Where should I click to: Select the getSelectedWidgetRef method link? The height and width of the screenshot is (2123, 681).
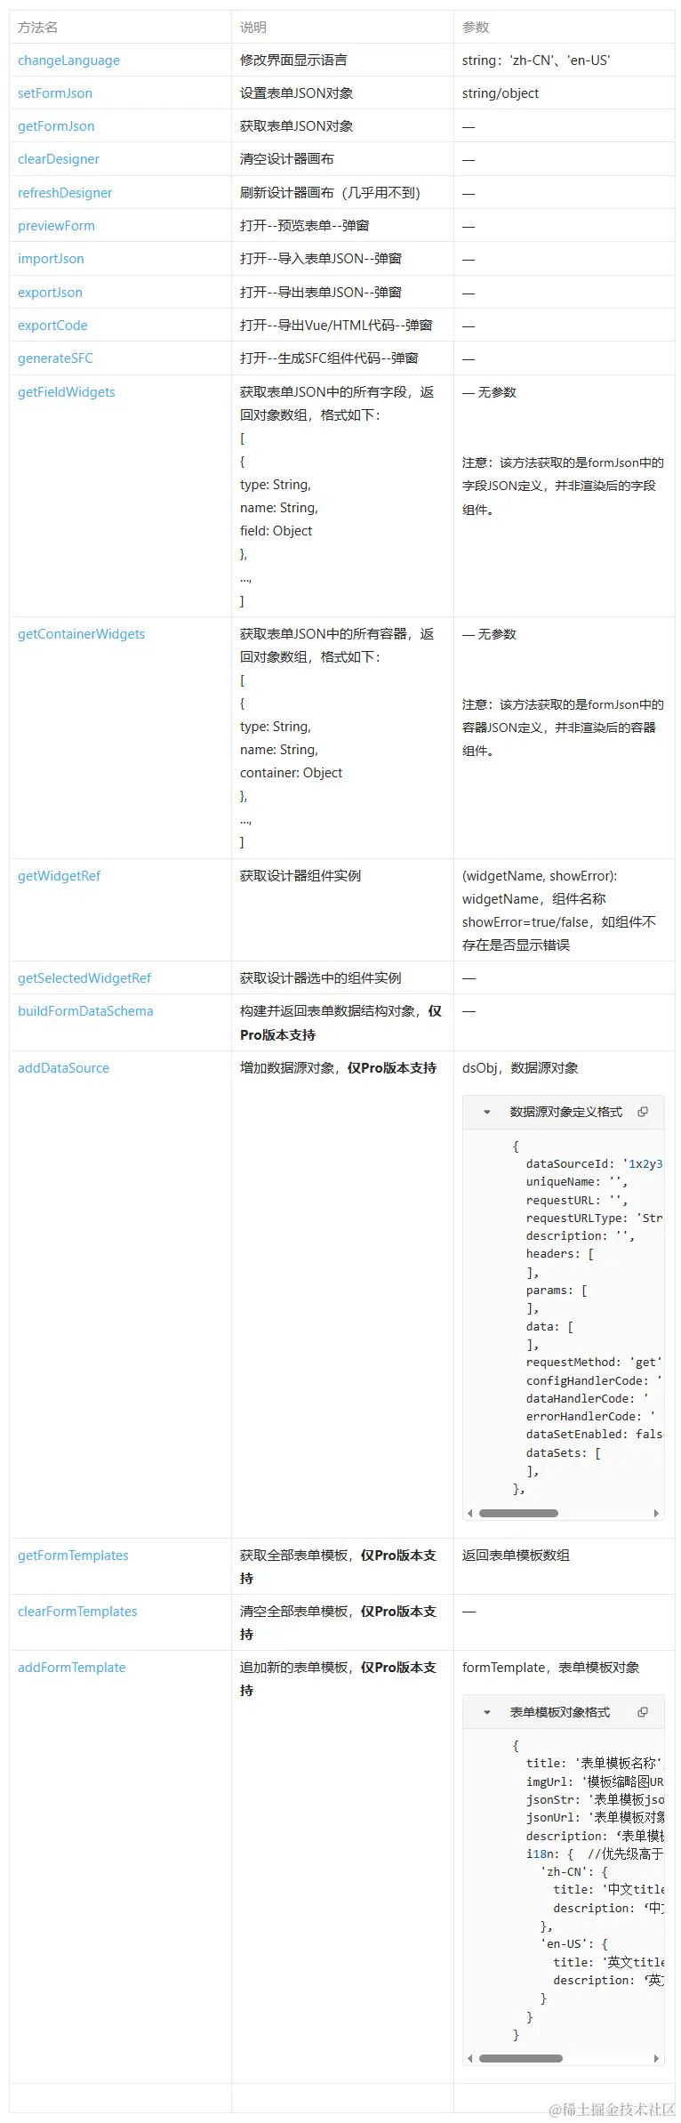click(84, 978)
